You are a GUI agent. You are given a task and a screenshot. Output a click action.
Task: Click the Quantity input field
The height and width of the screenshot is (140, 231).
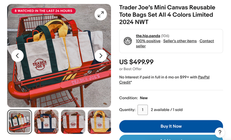pos(143,110)
